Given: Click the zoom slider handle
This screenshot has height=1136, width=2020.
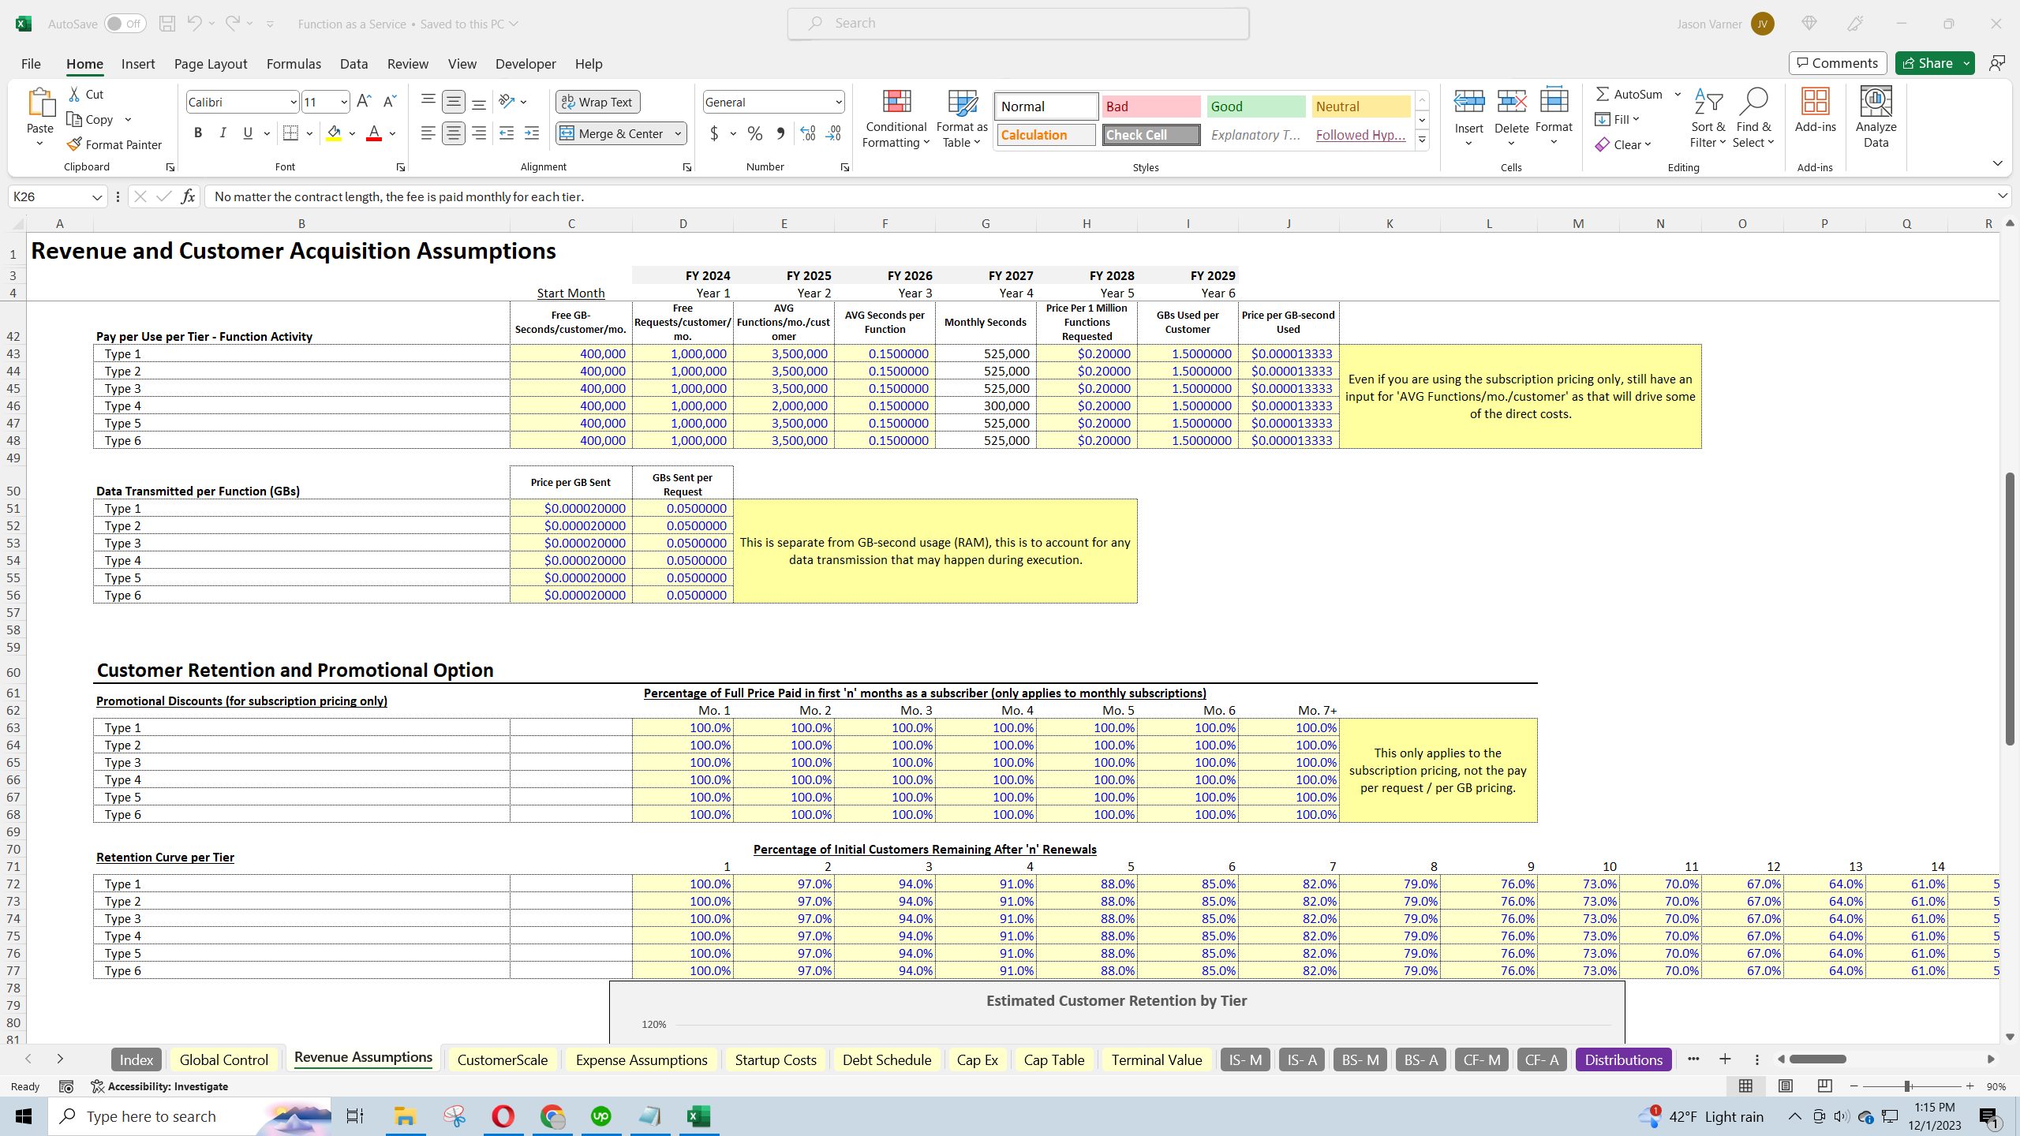Looking at the screenshot, I should click(x=1907, y=1086).
